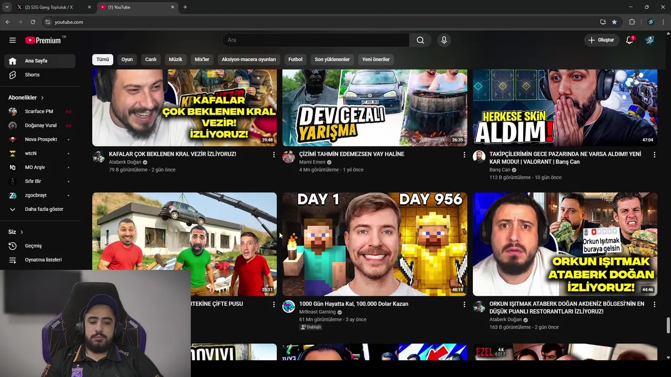Start voice search with the microphone icon
This screenshot has height=377, width=671.
(444, 40)
